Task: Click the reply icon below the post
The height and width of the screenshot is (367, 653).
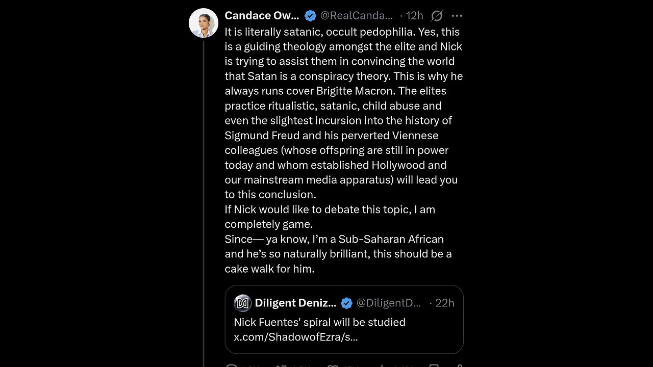Action: click(231, 365)
